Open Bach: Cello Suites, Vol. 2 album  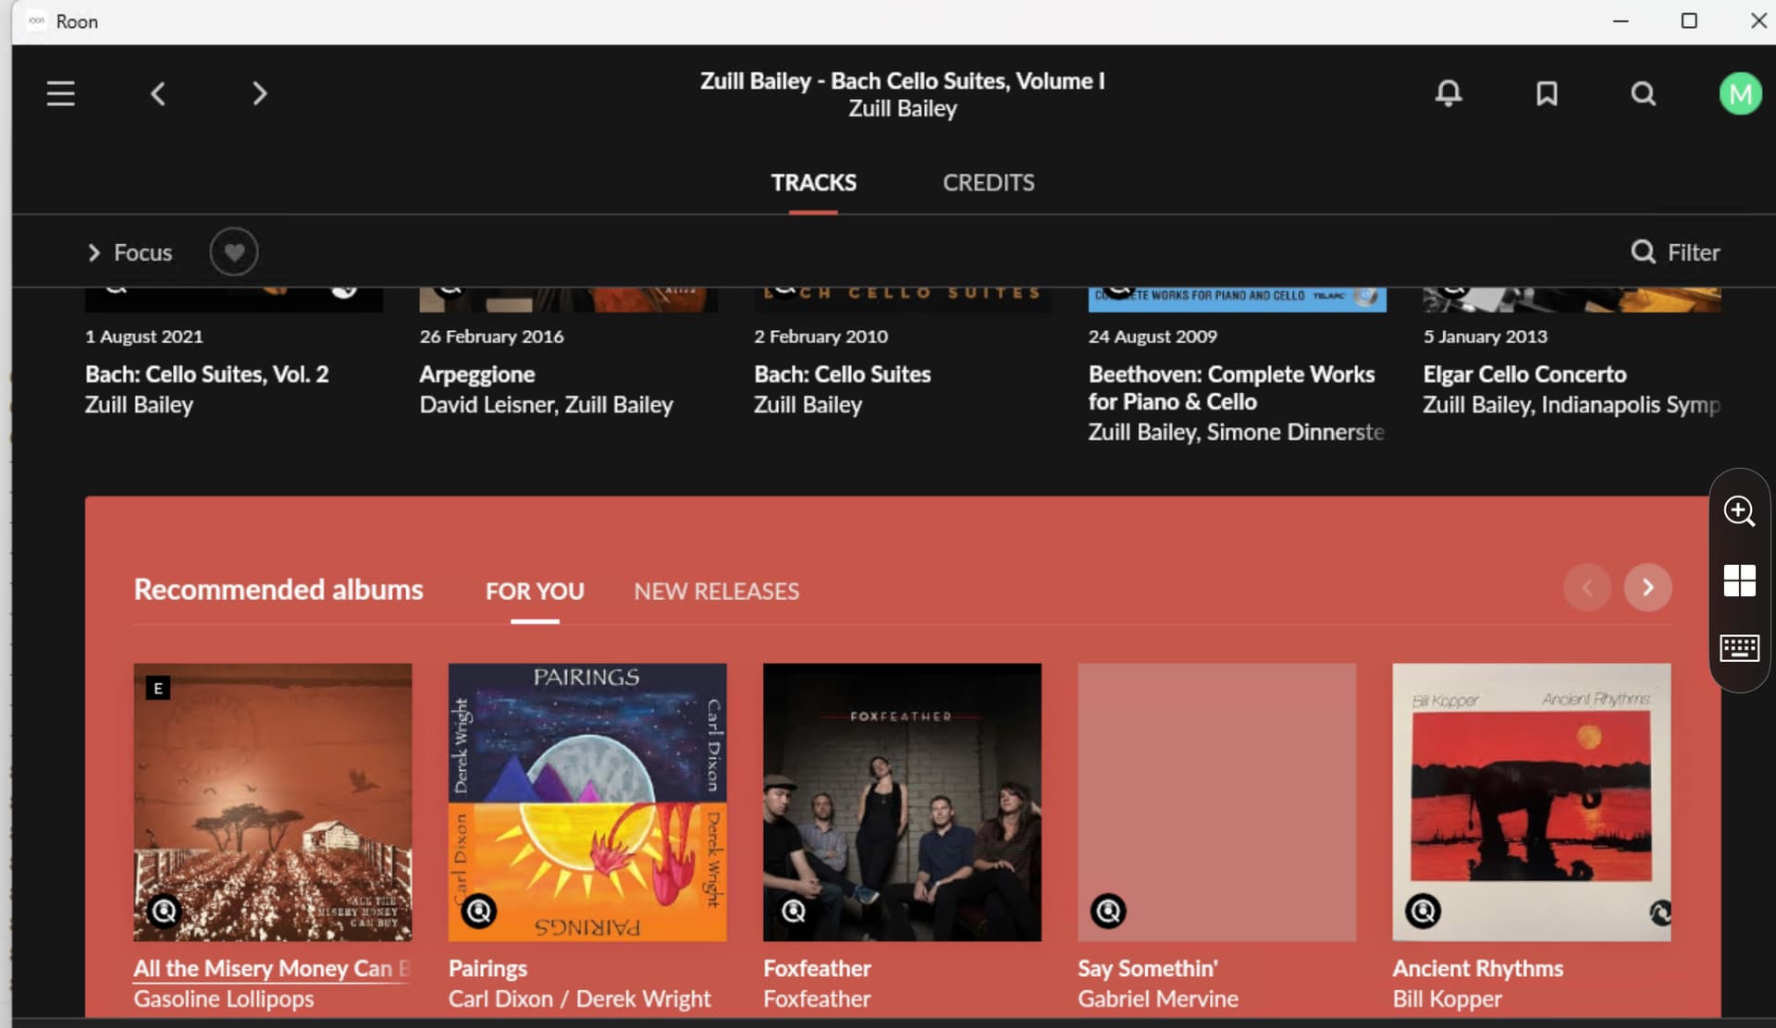point(207,374)
